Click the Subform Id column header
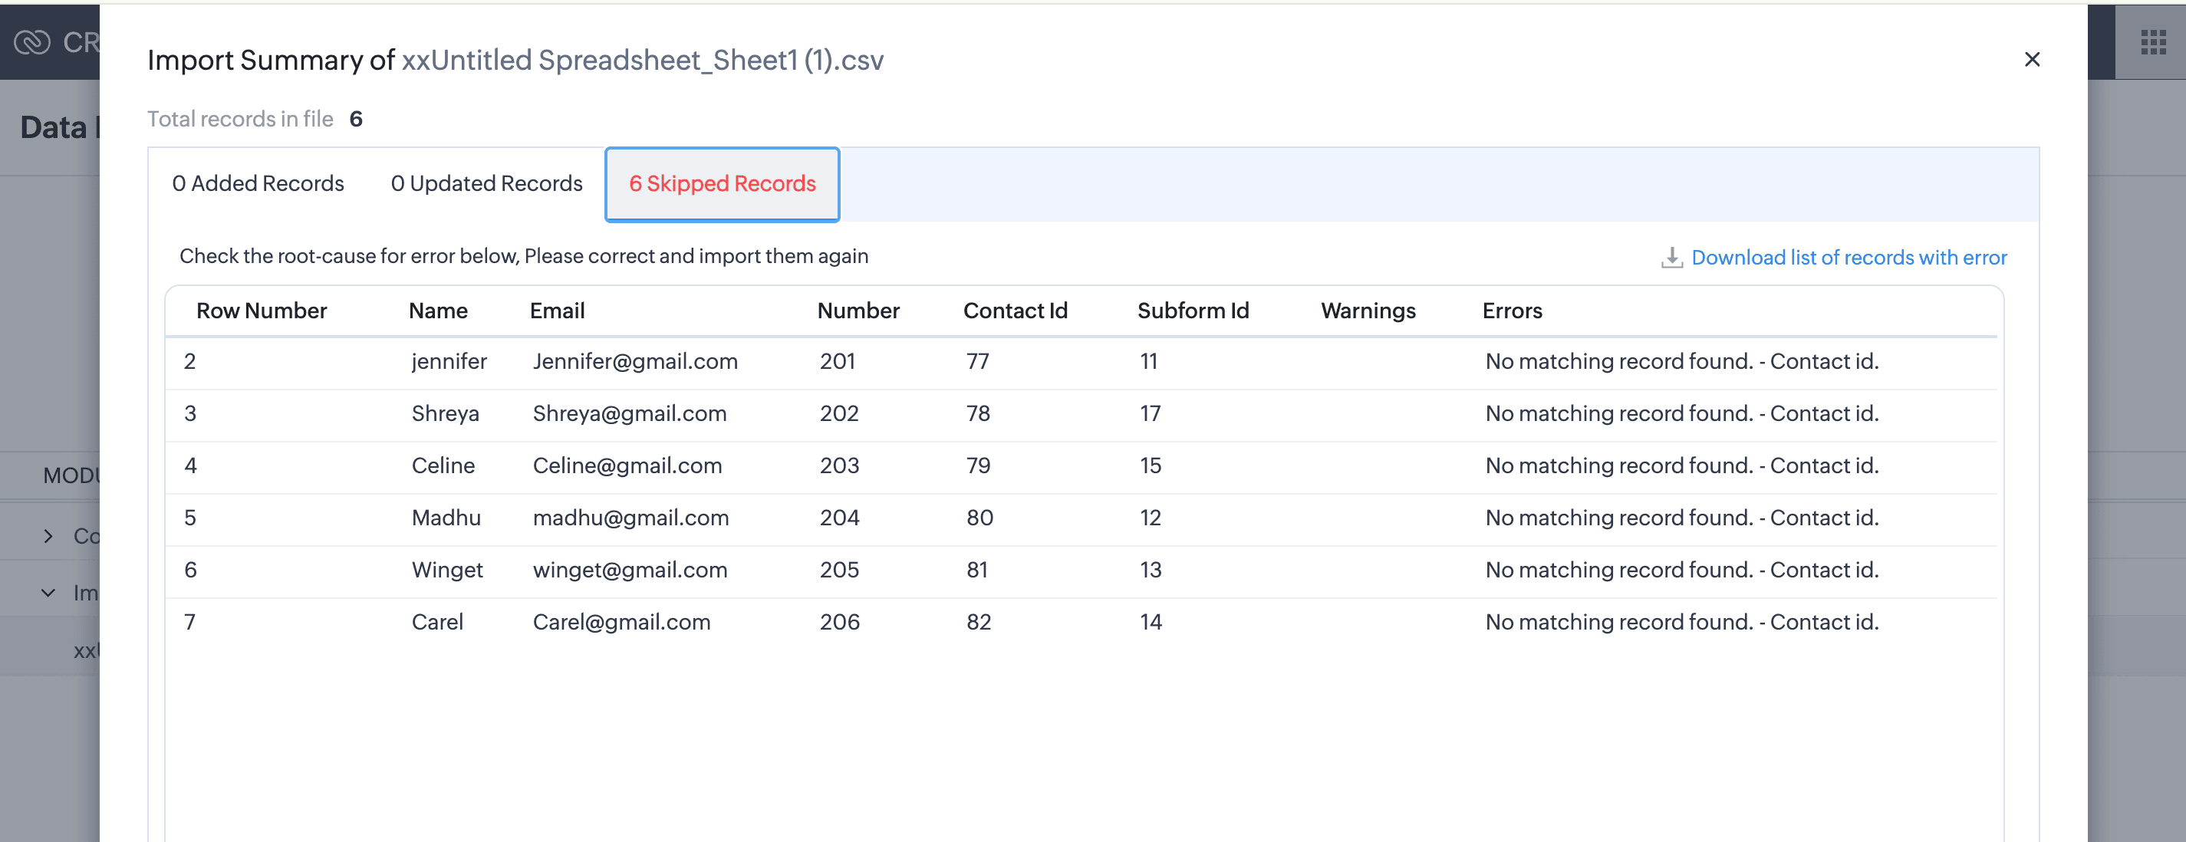 (x=1192, y=311)
